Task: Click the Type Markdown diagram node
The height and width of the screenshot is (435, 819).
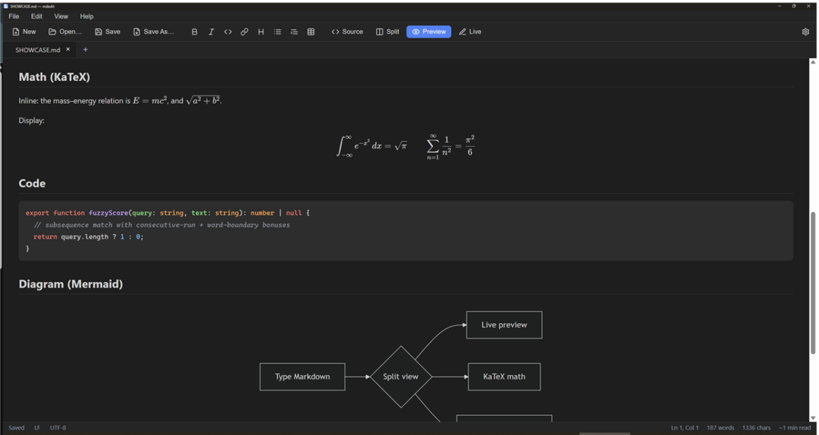Action: 302,376
